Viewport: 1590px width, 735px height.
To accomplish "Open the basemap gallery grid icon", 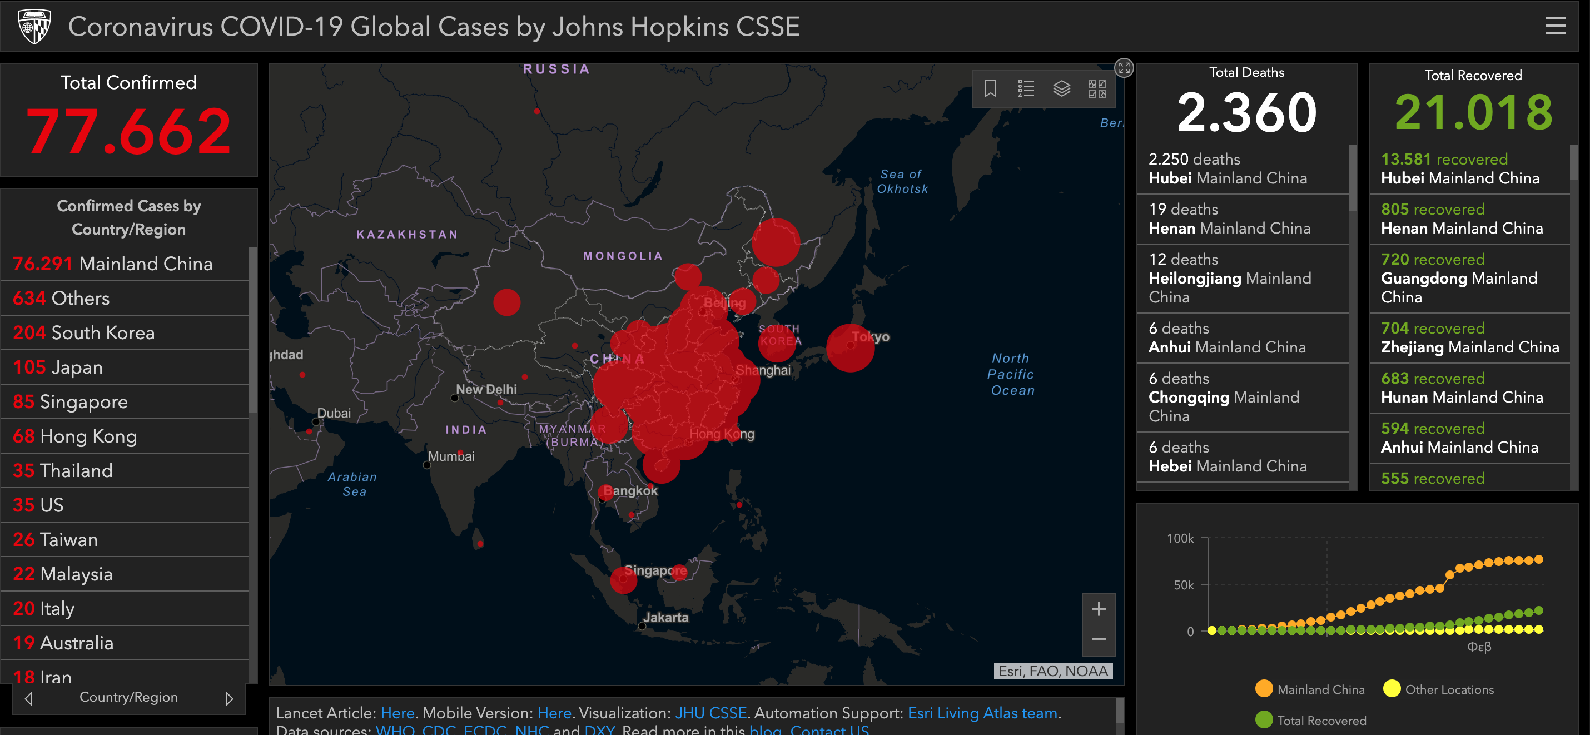I will [x=1097, y=89].
